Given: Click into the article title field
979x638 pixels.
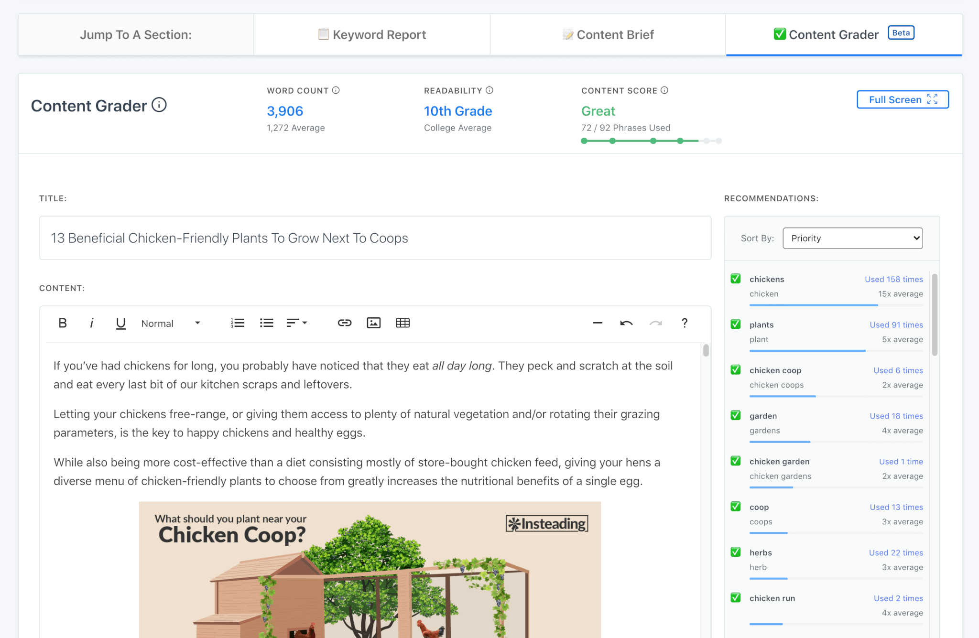Looking at the screenshot, I should pyautogui.click(x=375, y=238).
